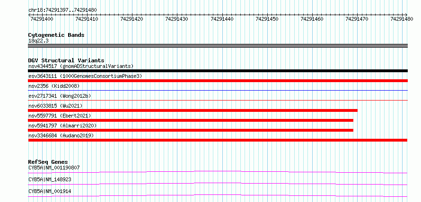Screen dimensions: 421x202
Task: Click the magenta CYB5A NM_001914 gene line
Action: [x=218, y=195]
